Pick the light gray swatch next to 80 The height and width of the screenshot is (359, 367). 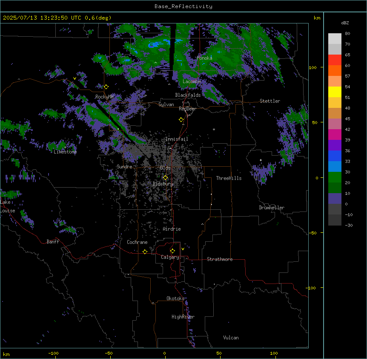(x=335, y=39)
